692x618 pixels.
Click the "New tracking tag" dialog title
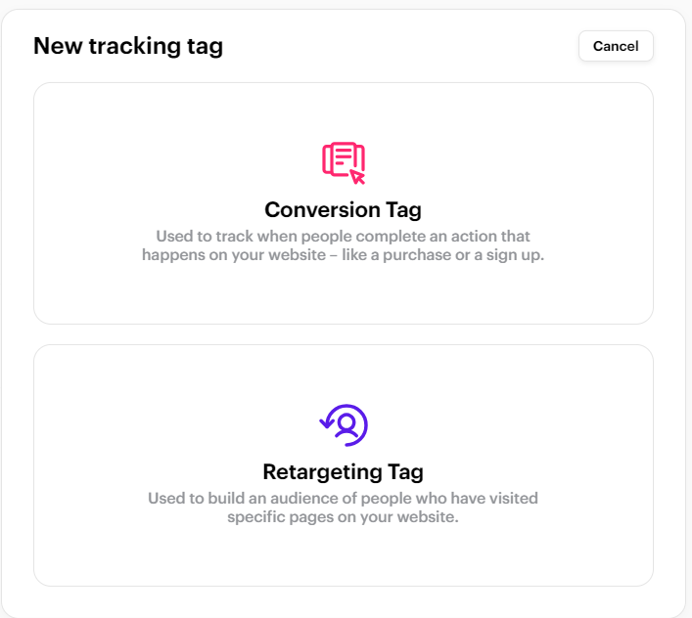pos(128,46)
